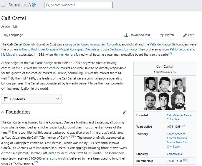Switch to the Talk tab
The width and height of the screenshot is (202, 166).
15,27
